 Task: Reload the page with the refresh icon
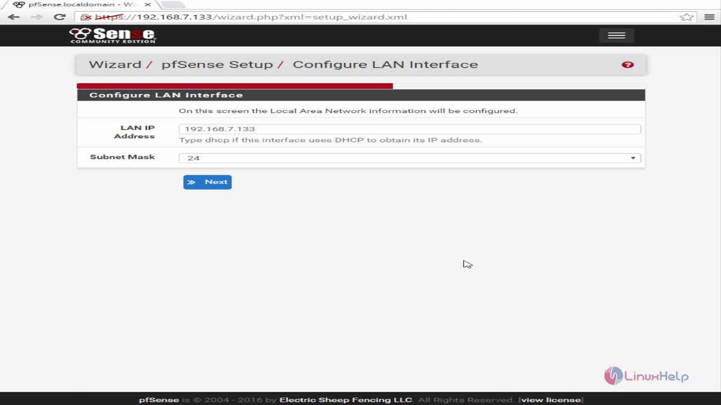(x=59, y=17)
